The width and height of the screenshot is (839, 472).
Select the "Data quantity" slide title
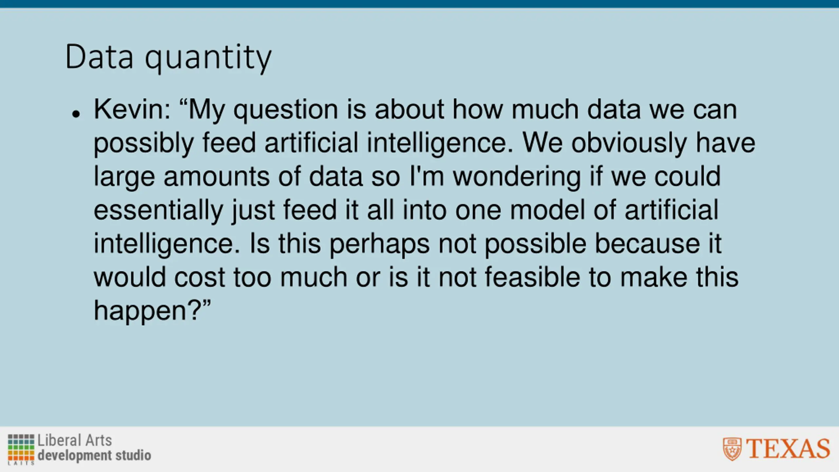tap(168, 57)
